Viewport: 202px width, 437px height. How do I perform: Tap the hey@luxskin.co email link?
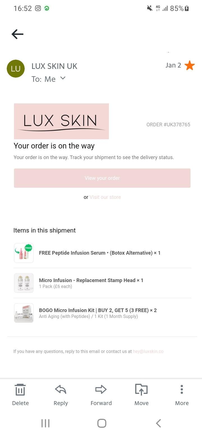click(x=148, y=351)
